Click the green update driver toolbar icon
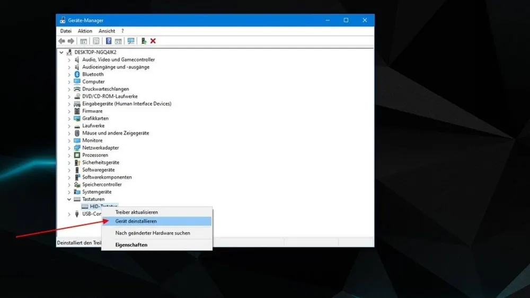Image resolution: width=530 pixels, height=298 pixels. pos(144,41)
